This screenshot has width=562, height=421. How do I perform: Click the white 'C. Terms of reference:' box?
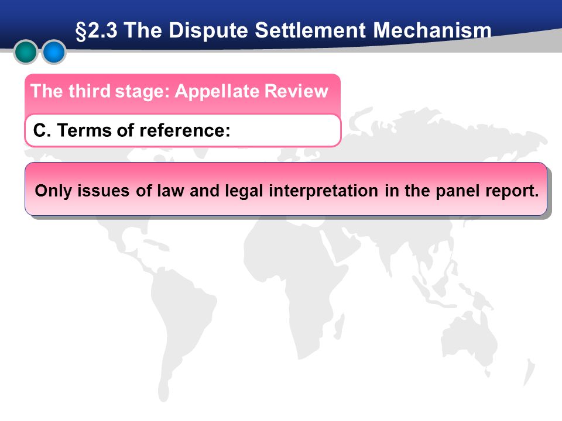183,130
